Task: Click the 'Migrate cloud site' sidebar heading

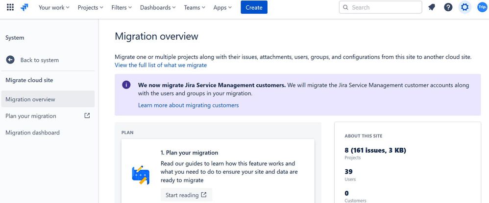Action: (29, 80)
